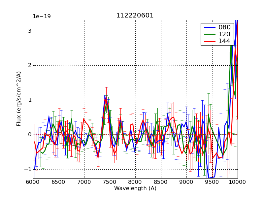The width and height of the screenshot is (264, 198).
Task: Click the blue line swatch in legend
Action: pos(209,27)
